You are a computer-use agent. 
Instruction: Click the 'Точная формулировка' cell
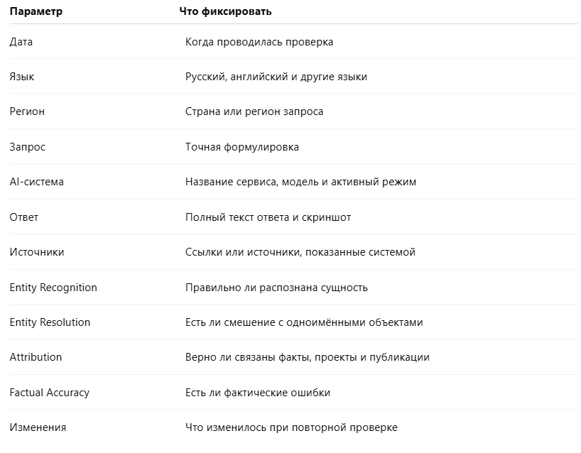[242, 147]
